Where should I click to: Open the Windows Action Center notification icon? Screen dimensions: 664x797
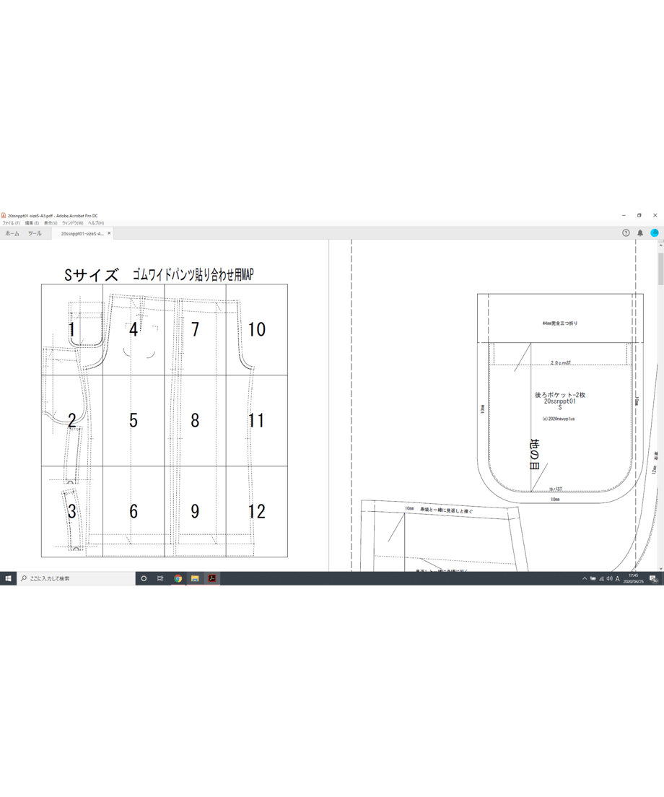pos(654,578)
